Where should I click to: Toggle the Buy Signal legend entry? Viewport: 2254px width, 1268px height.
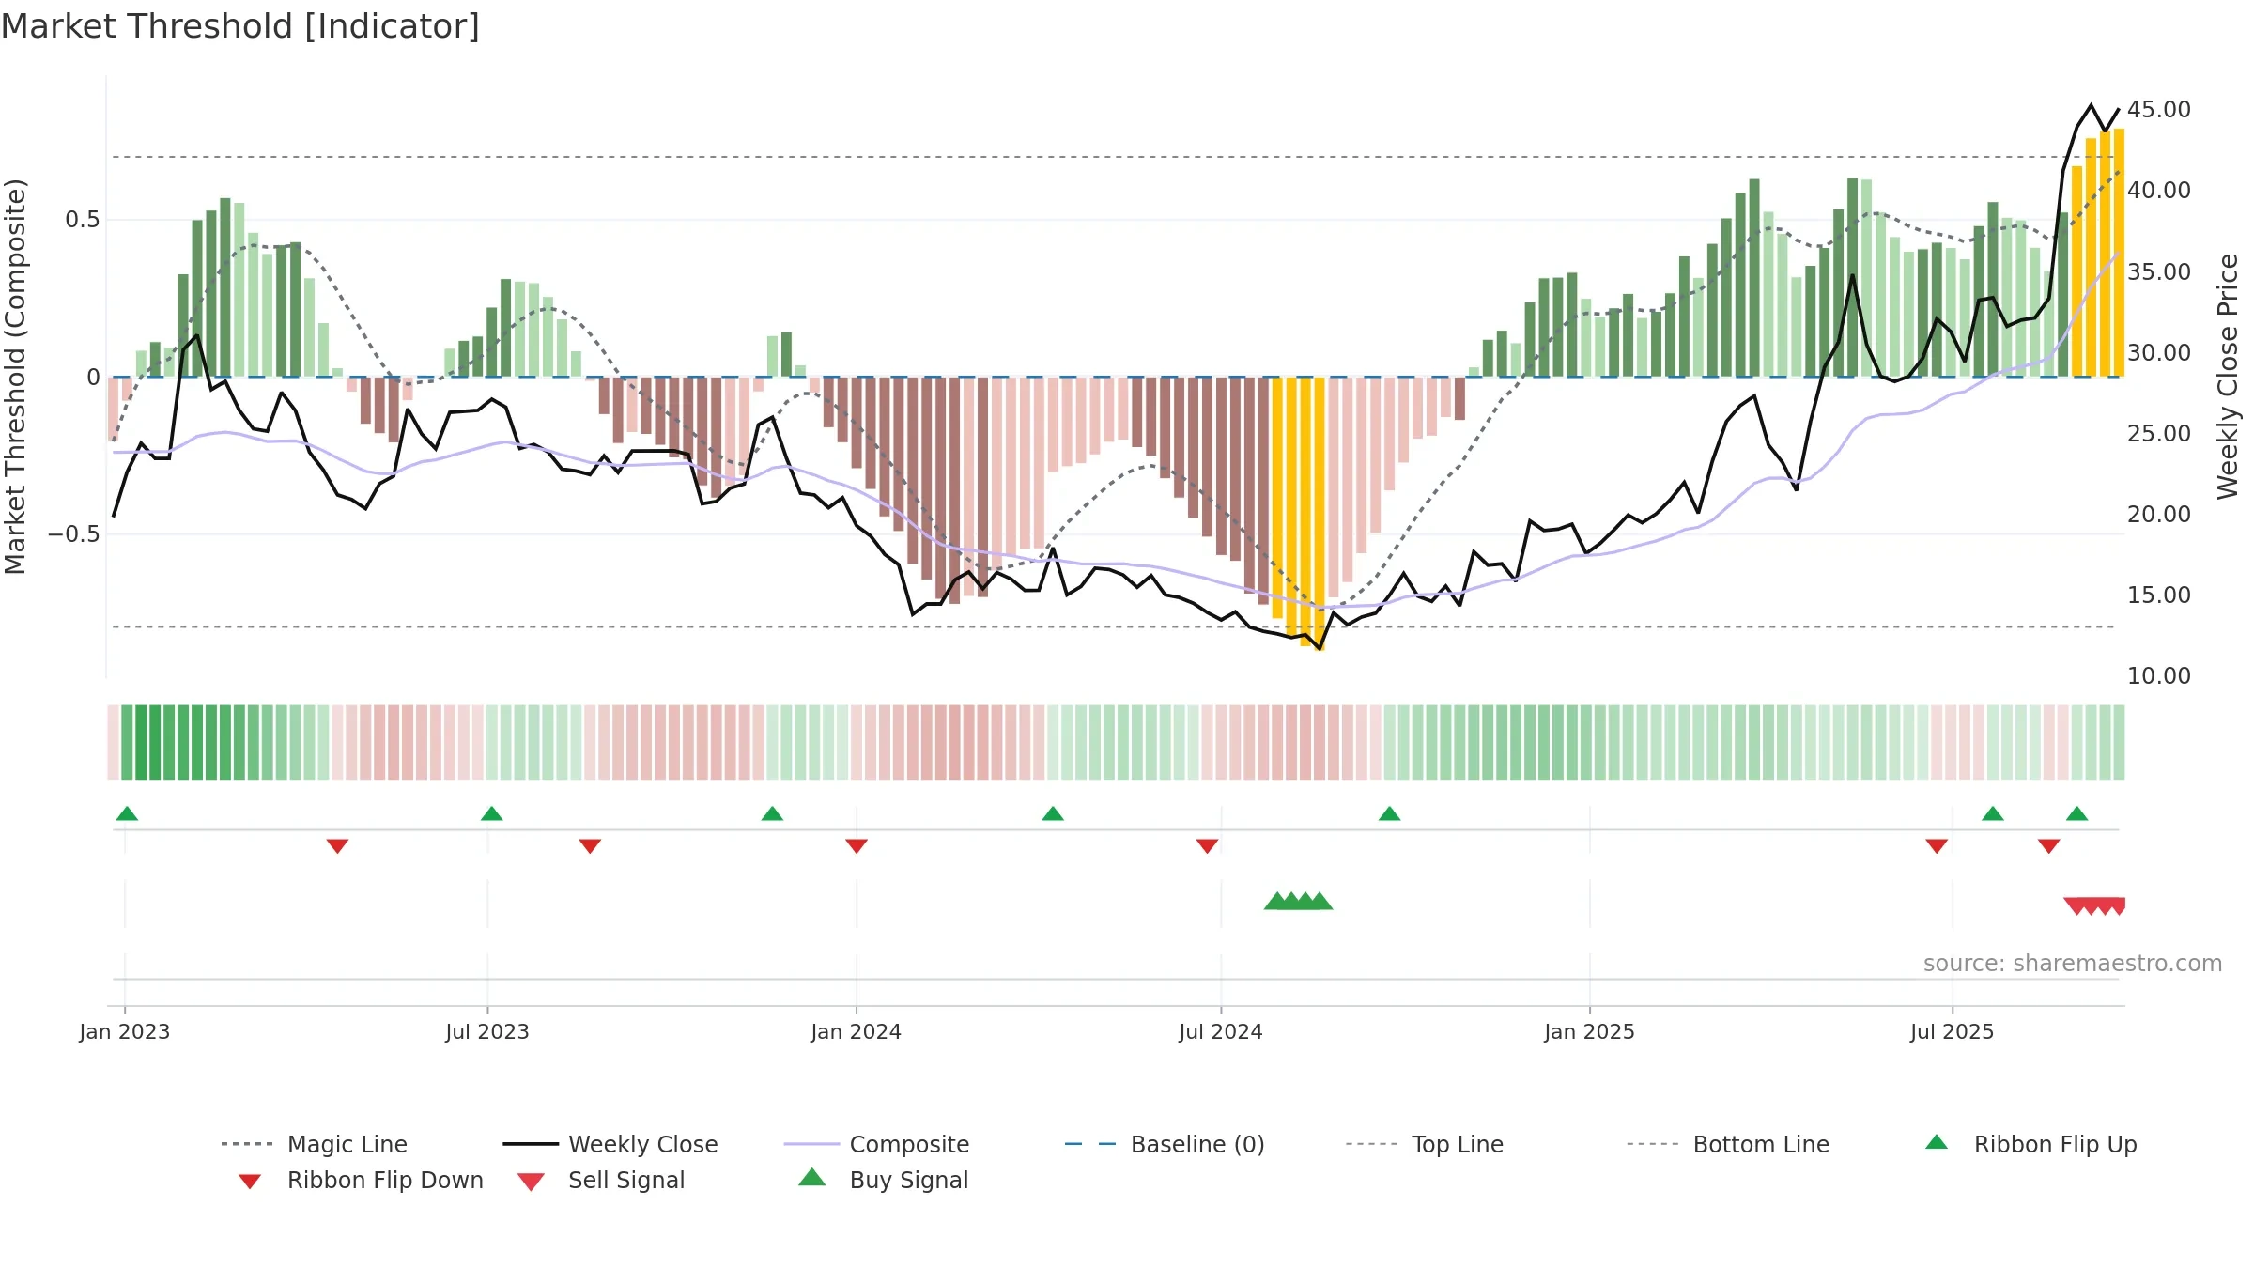[x=883, y=1180]
